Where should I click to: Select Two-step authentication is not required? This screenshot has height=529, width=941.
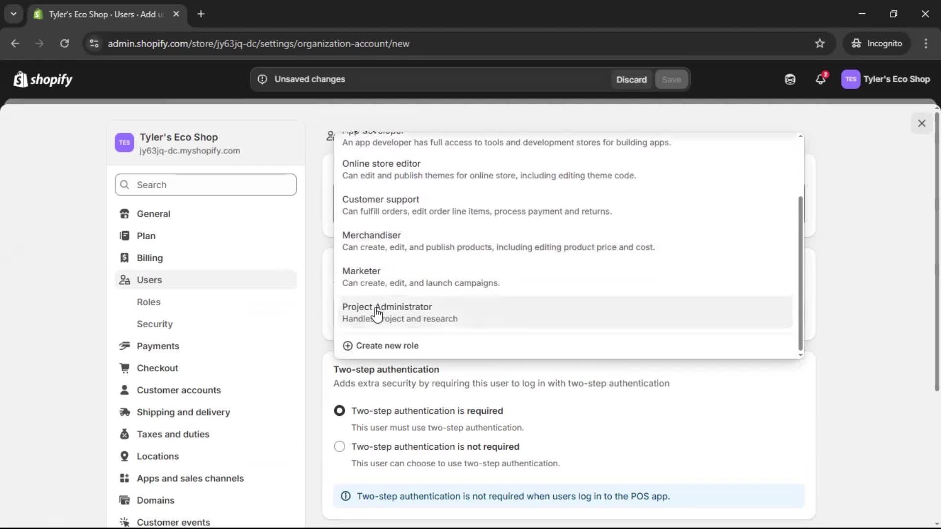pyautogui.click(x=340, y=447)
